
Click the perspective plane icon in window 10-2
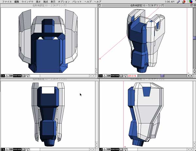coord(7,76)
